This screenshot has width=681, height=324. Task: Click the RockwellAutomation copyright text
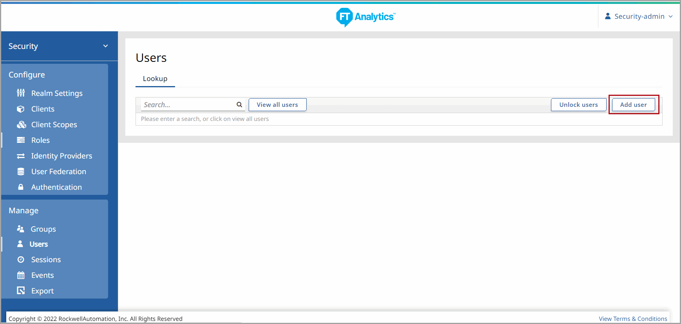(96, 319)
